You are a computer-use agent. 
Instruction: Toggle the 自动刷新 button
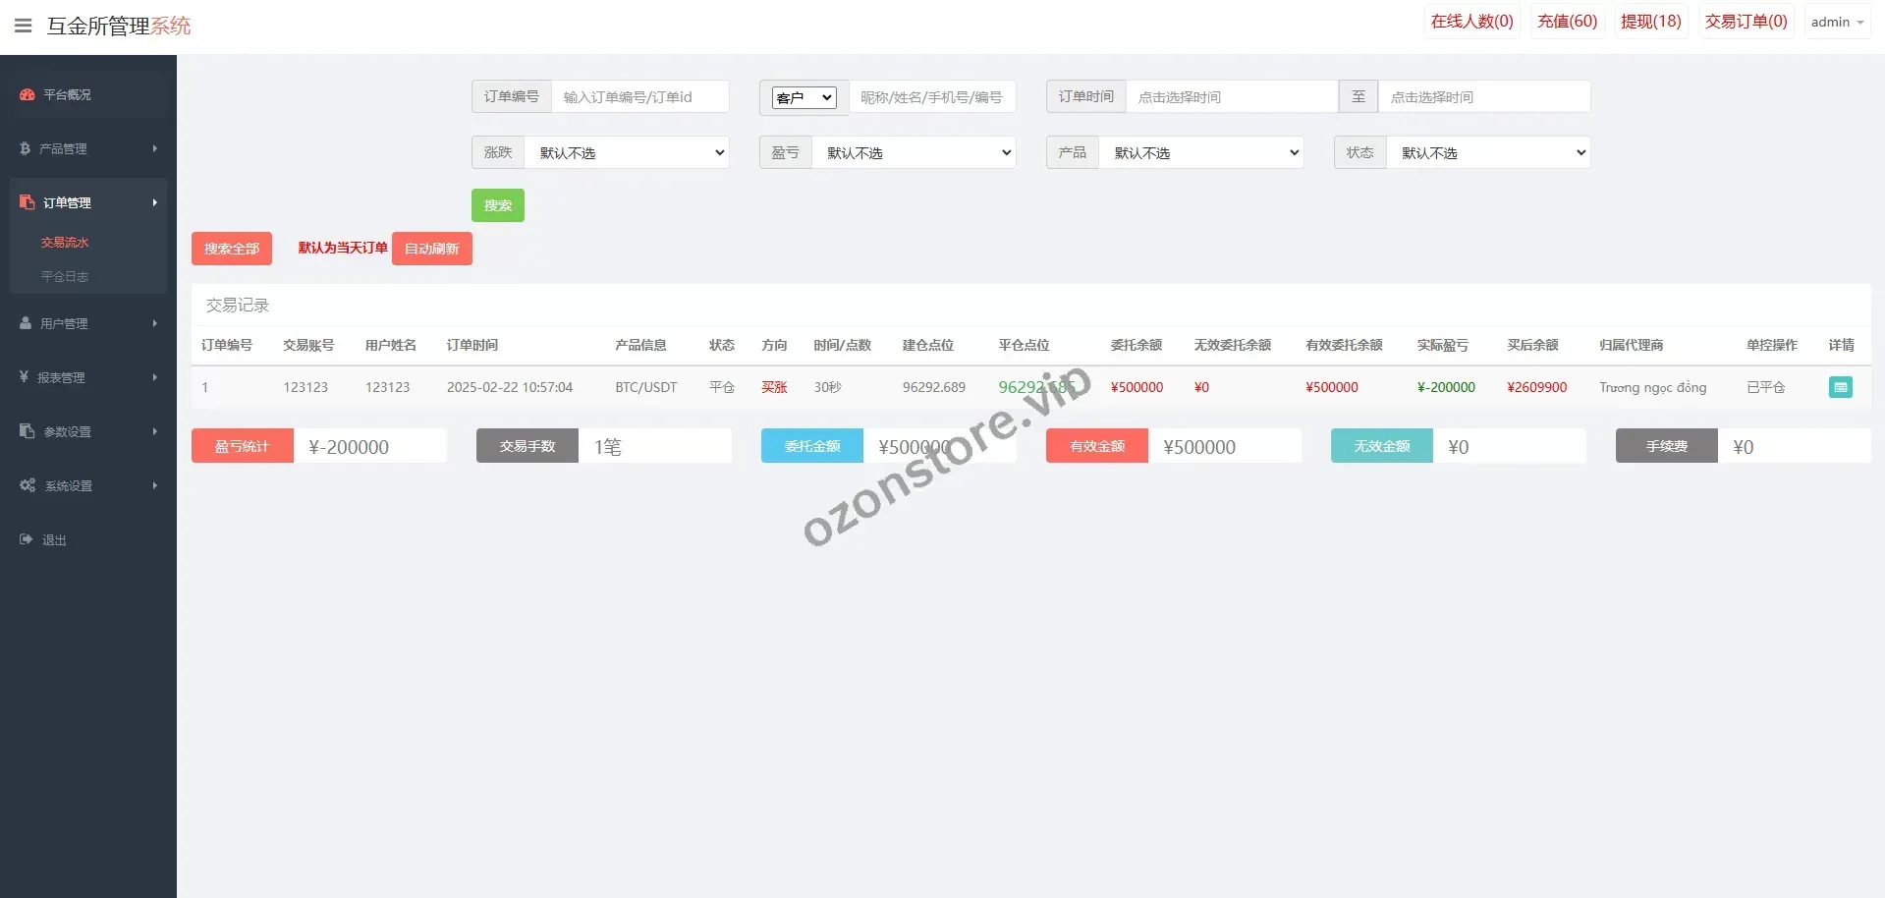point(432,249)
